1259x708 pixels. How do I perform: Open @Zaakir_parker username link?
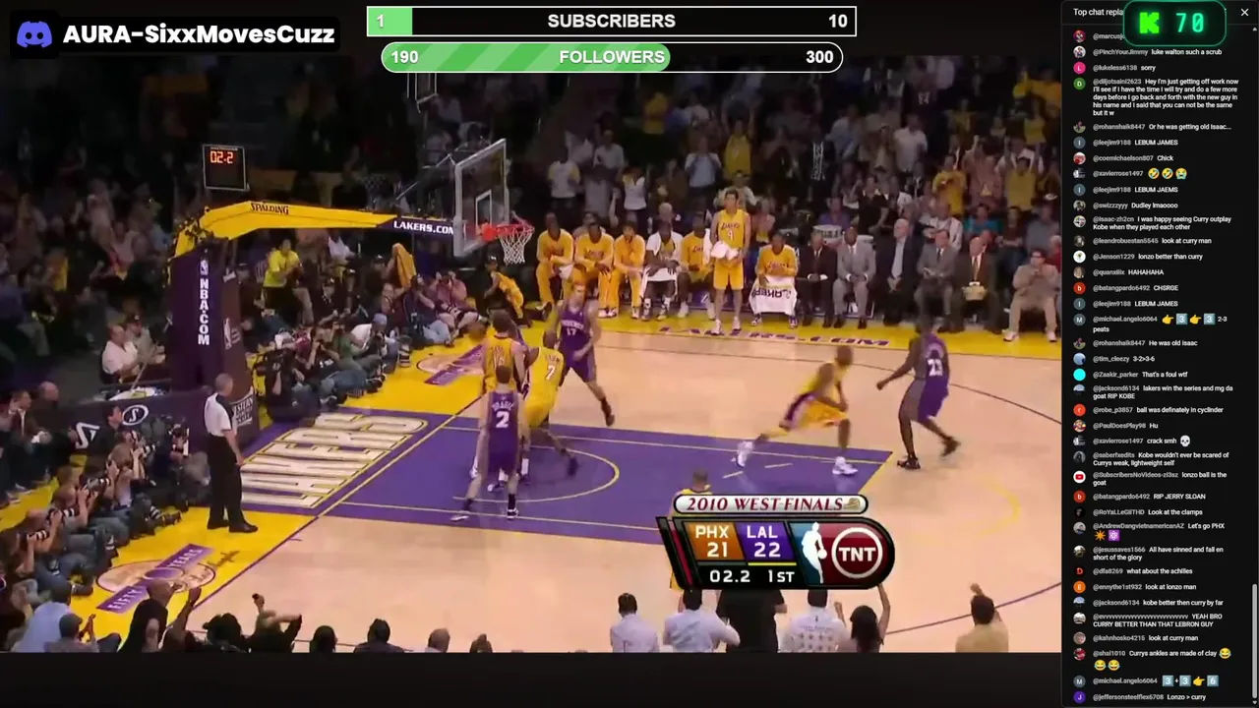pos(1115,375)
